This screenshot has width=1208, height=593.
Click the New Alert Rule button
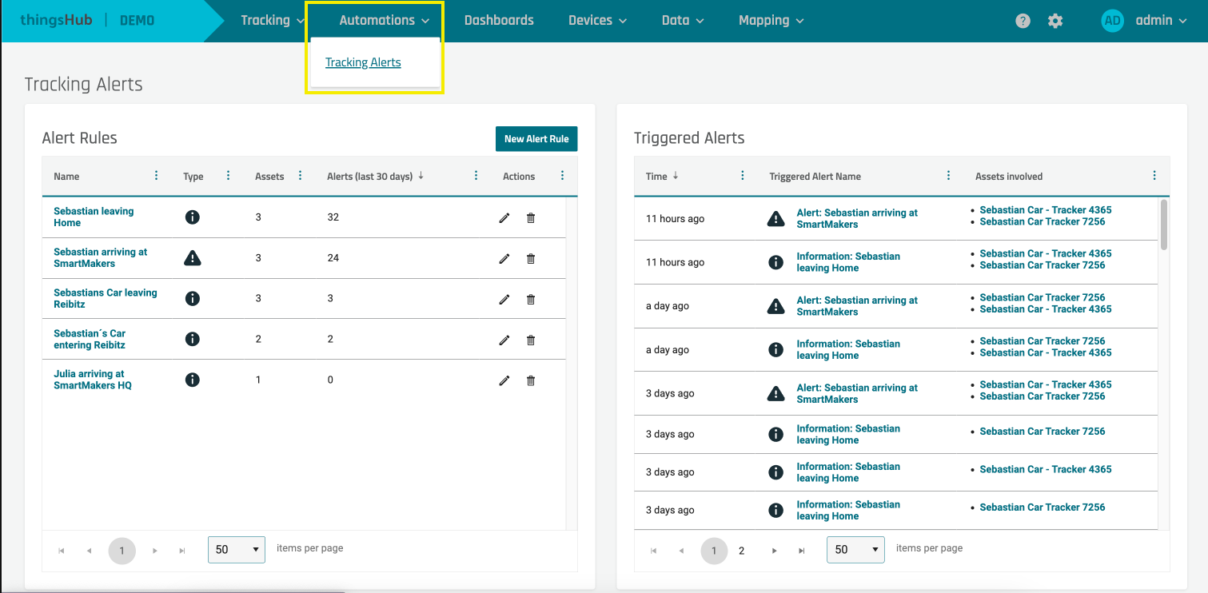click(x=536, y=139)
